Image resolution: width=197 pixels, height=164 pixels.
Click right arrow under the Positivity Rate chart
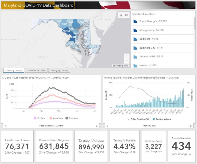point(191,126)
